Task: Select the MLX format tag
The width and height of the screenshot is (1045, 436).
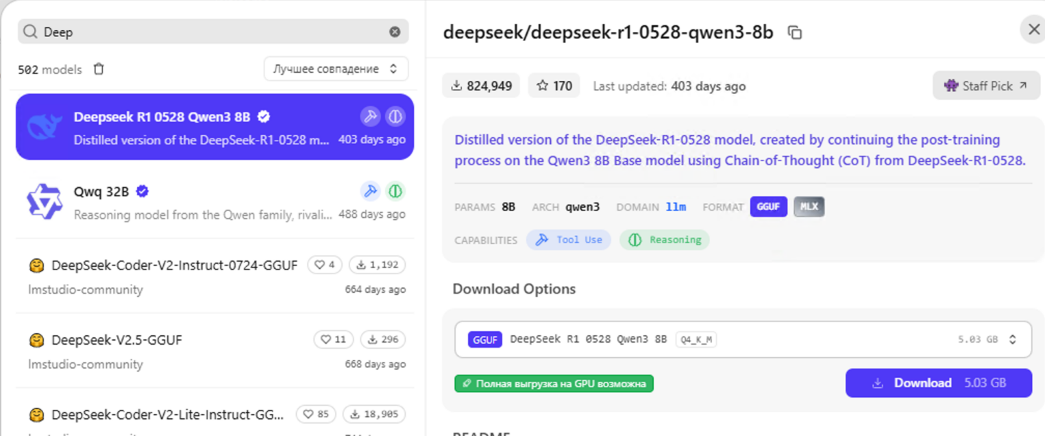Action: 809,206
